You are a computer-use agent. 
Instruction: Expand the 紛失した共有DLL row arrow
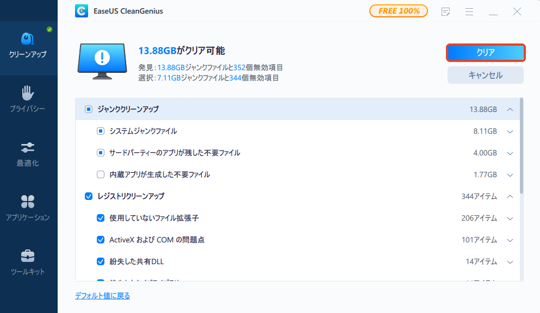coord(510,261)
